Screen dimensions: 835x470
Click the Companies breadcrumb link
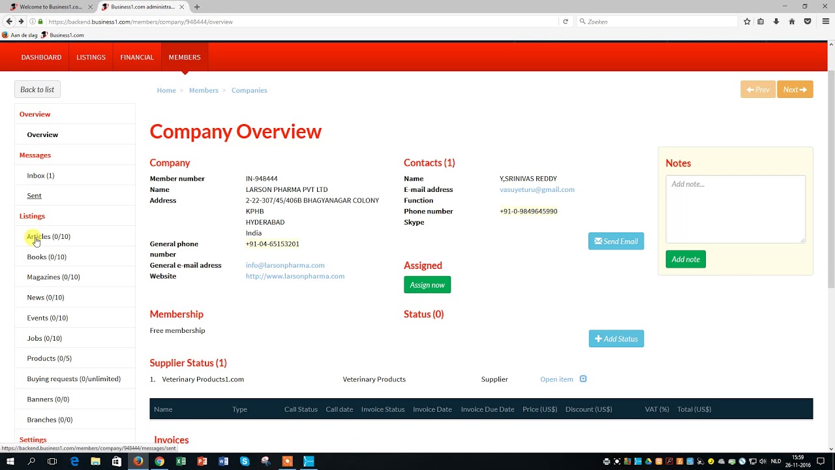[x=249, y=90]
